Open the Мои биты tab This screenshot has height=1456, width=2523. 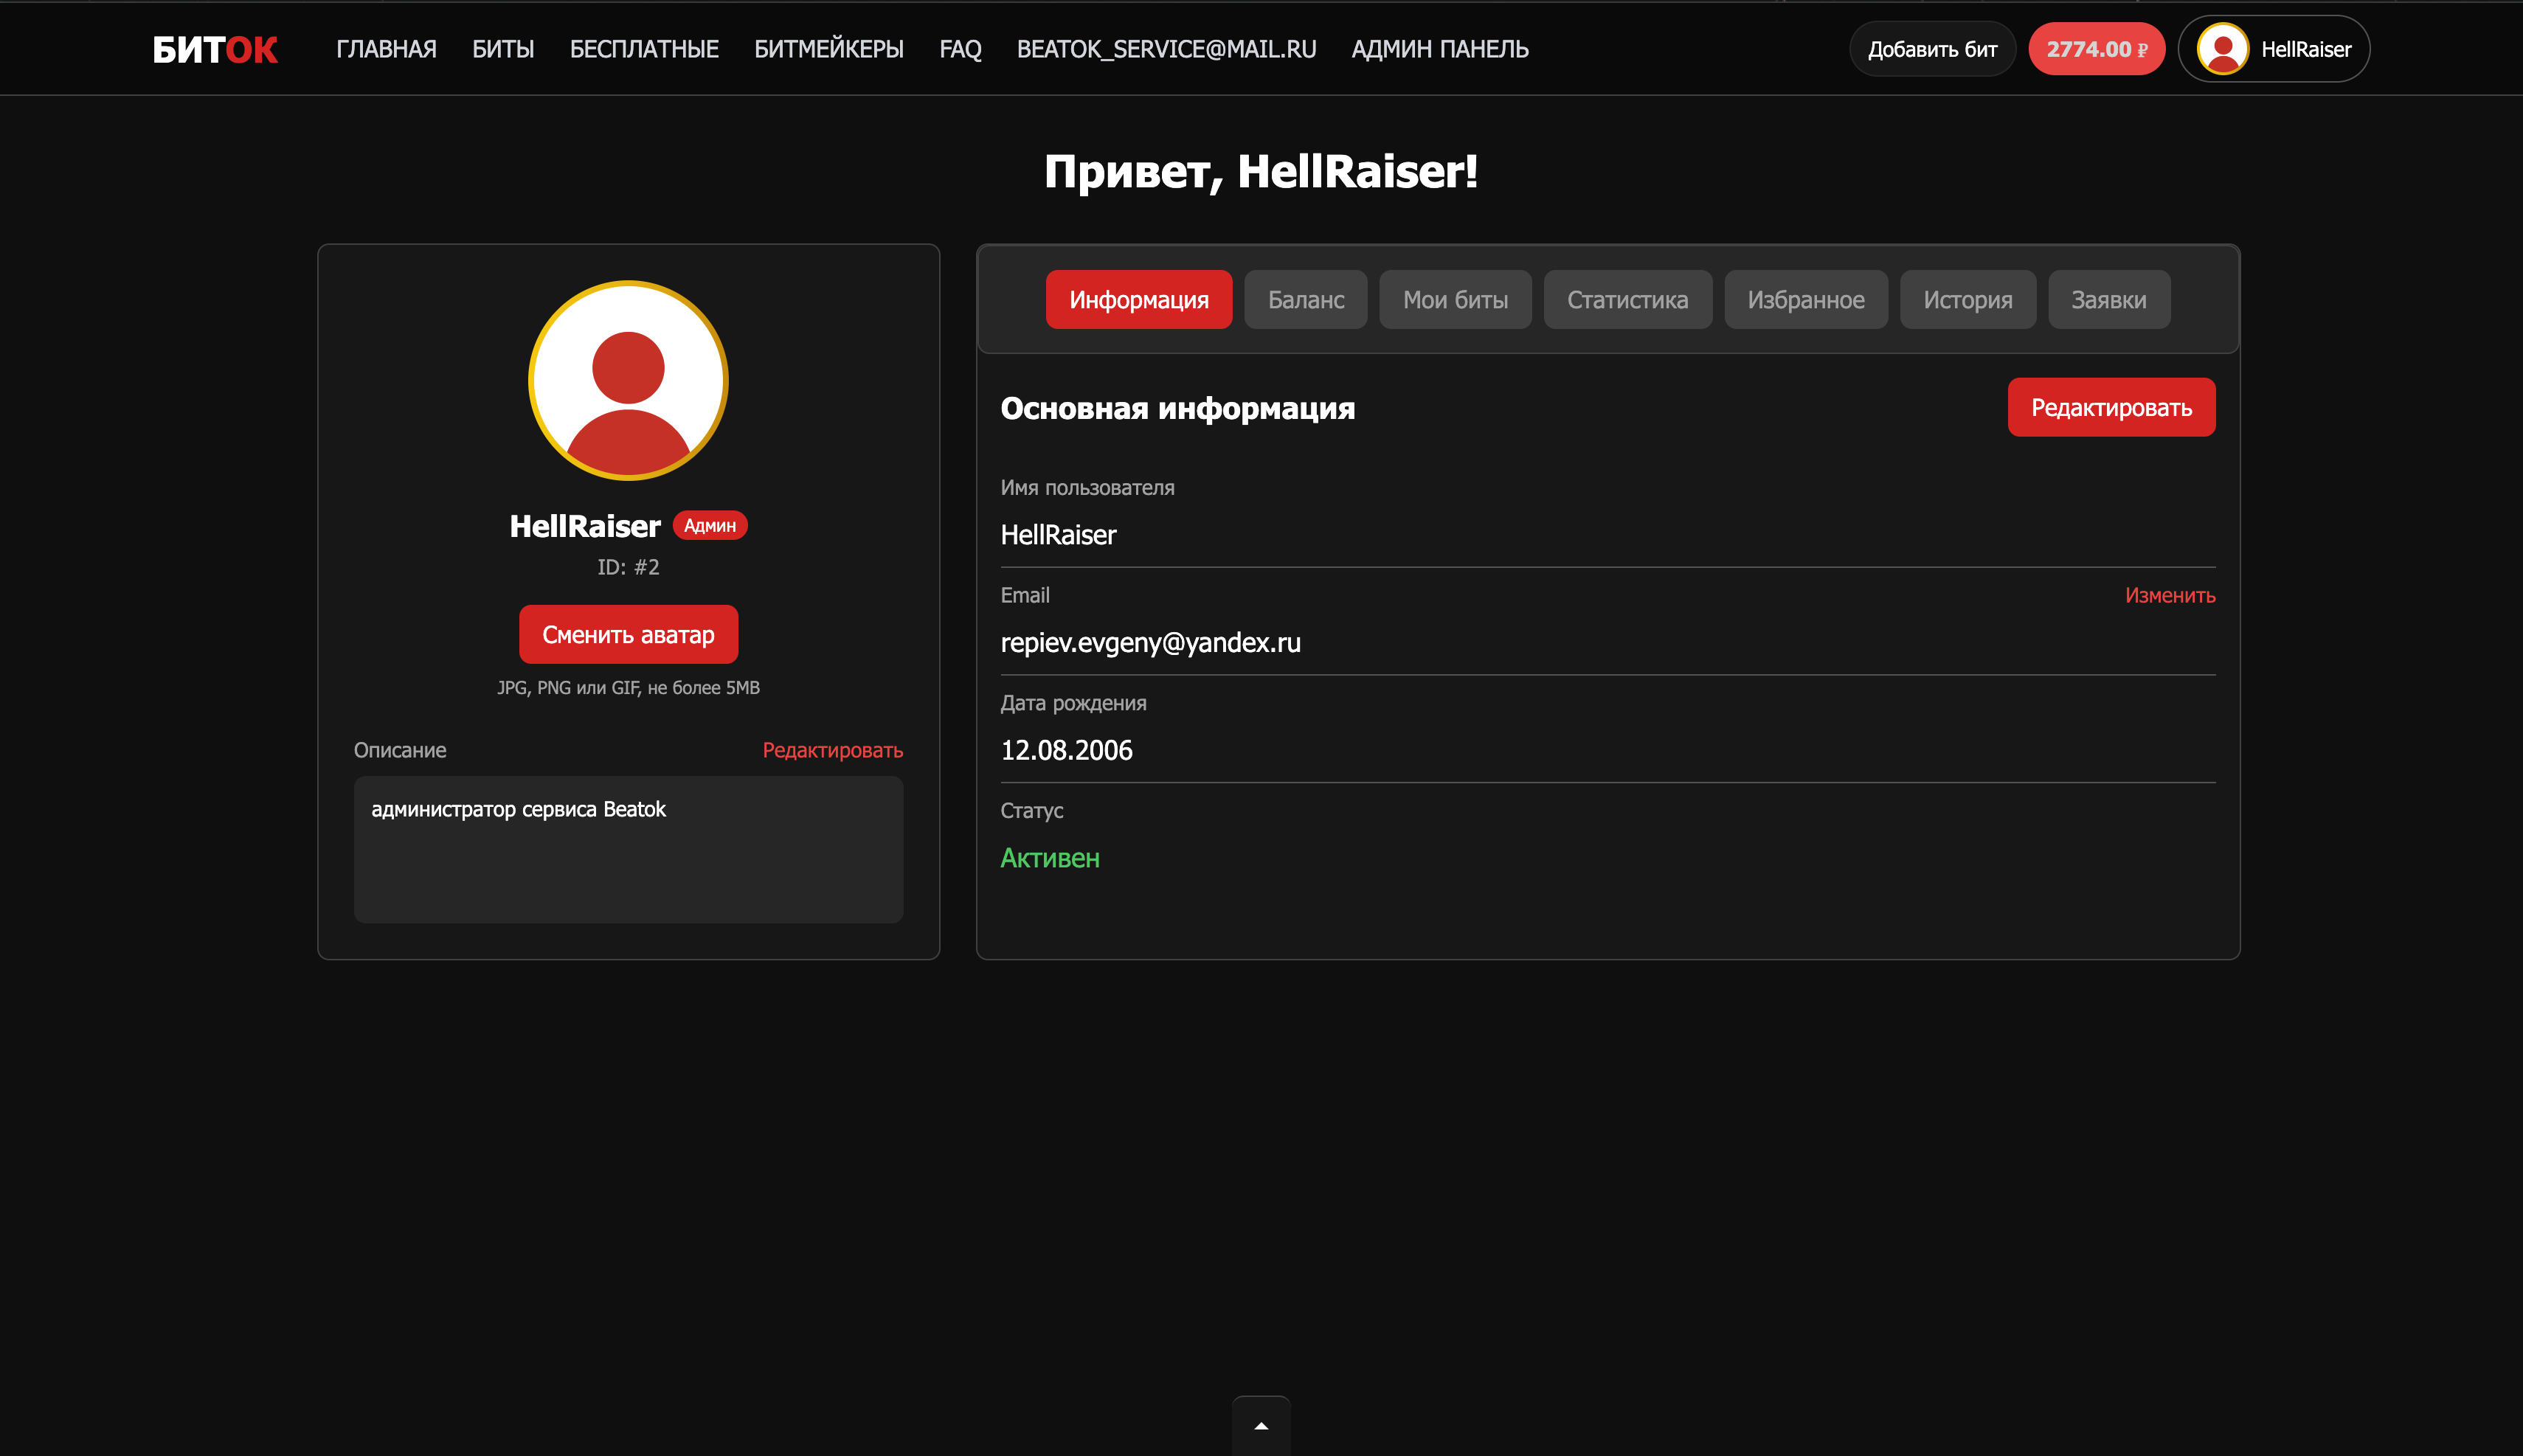tap(1455, 300)
